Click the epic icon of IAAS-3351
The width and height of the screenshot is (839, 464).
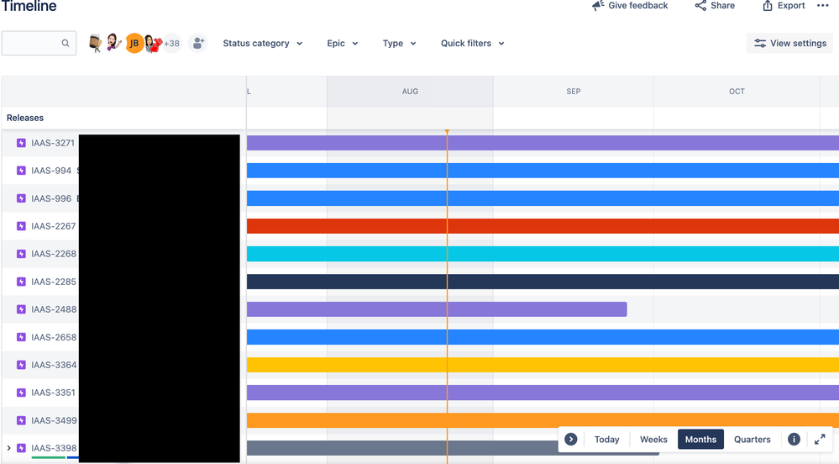tap(21, 393)
